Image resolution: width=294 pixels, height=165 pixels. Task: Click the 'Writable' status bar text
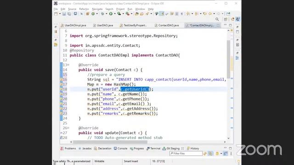coord(99,161)
